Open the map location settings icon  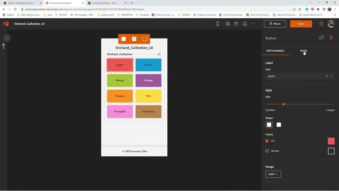(236, 24)
